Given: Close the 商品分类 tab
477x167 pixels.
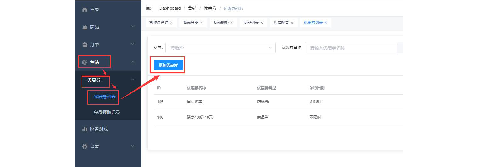Looking at the screenshot, I should click(x=202, y=23).
